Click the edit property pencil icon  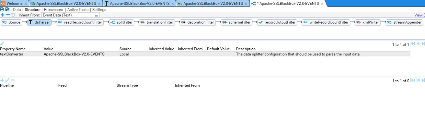point(2,44)
